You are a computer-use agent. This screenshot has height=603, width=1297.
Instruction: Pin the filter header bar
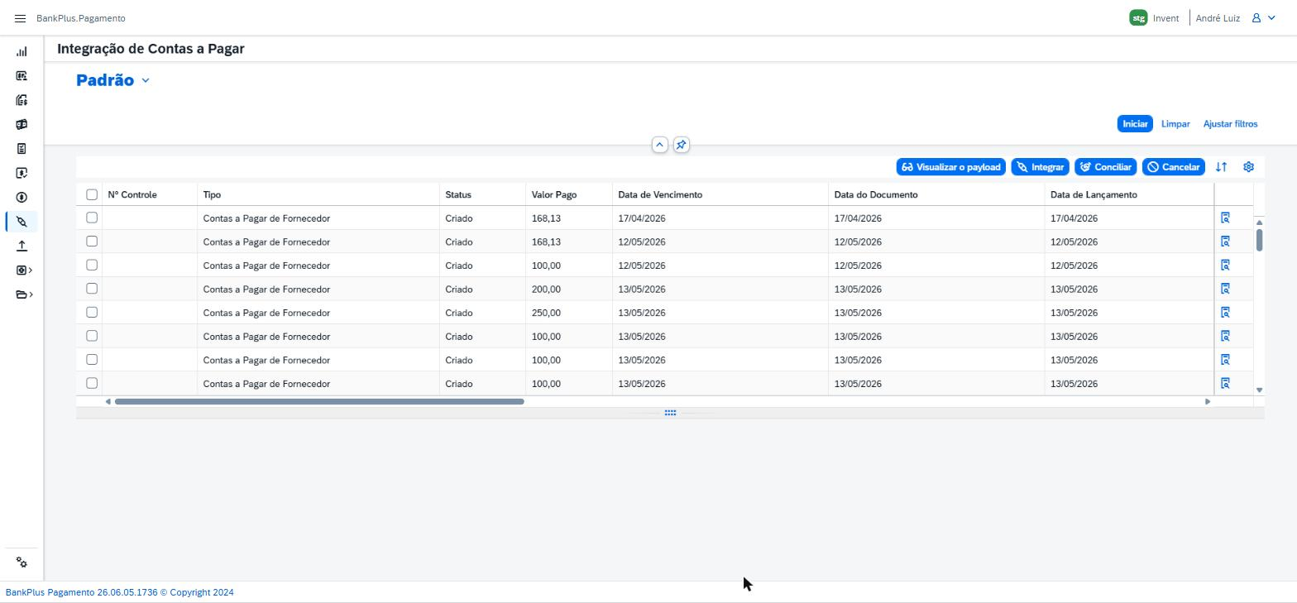pos(681,145)
